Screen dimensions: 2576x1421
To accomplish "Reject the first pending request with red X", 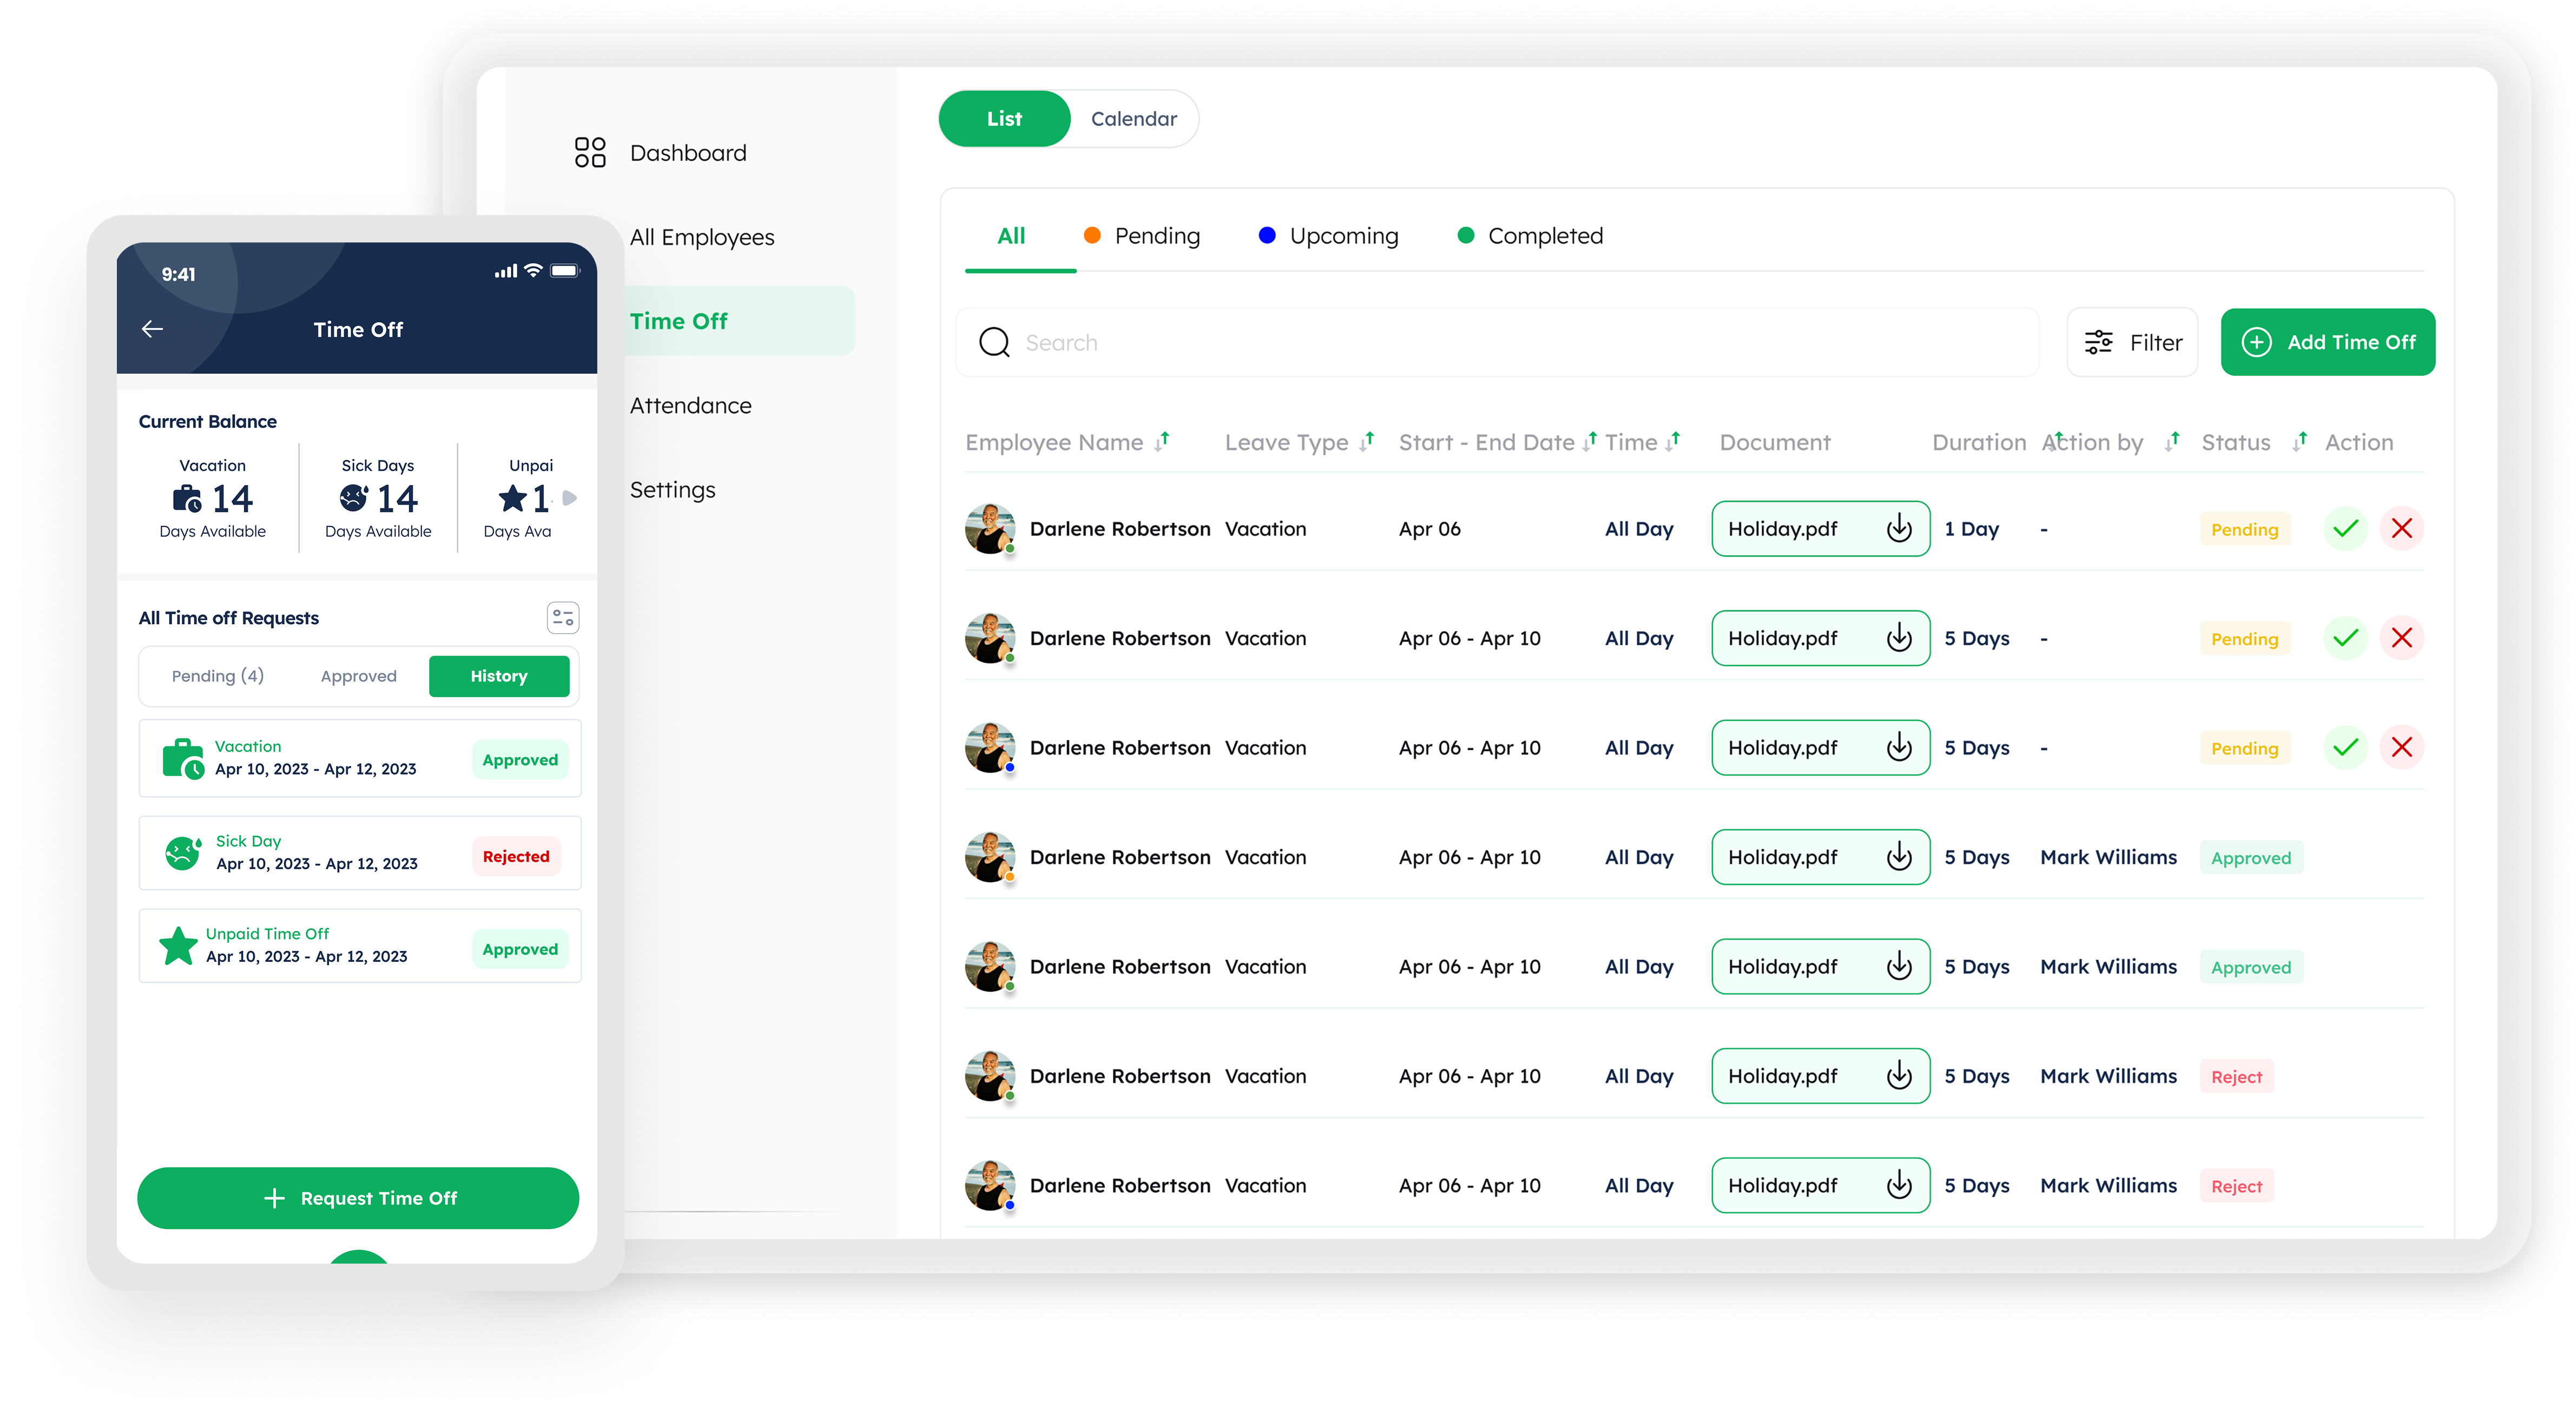I will click(2401, 529).
